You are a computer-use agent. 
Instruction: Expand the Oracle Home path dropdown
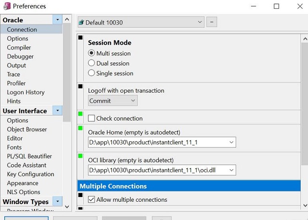(x=231, y=142)
